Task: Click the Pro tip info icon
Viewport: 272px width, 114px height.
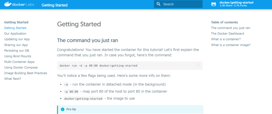Action: (63, 109)
